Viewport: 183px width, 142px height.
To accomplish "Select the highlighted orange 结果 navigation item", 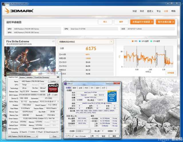I will point(166,11).
